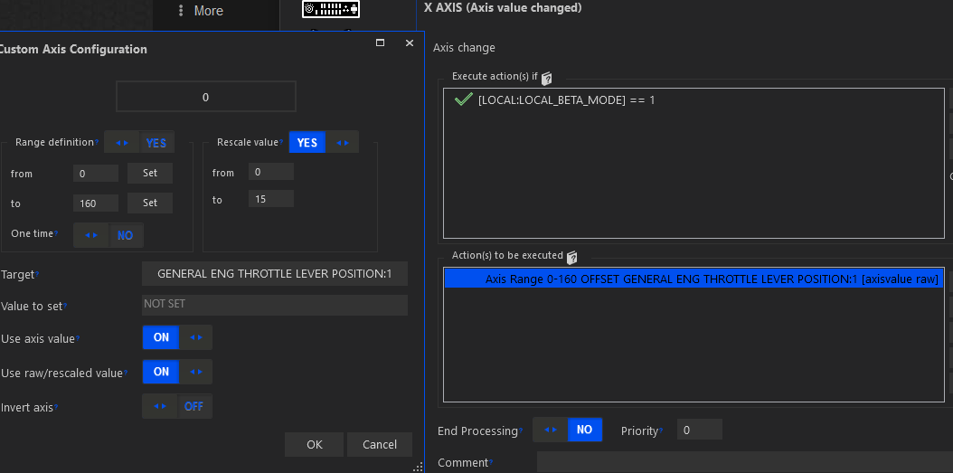Viewport: 953px width, 473px height.
Task: Maximize the Custom Axis Configuration dialog
Action: coord(381,43)
